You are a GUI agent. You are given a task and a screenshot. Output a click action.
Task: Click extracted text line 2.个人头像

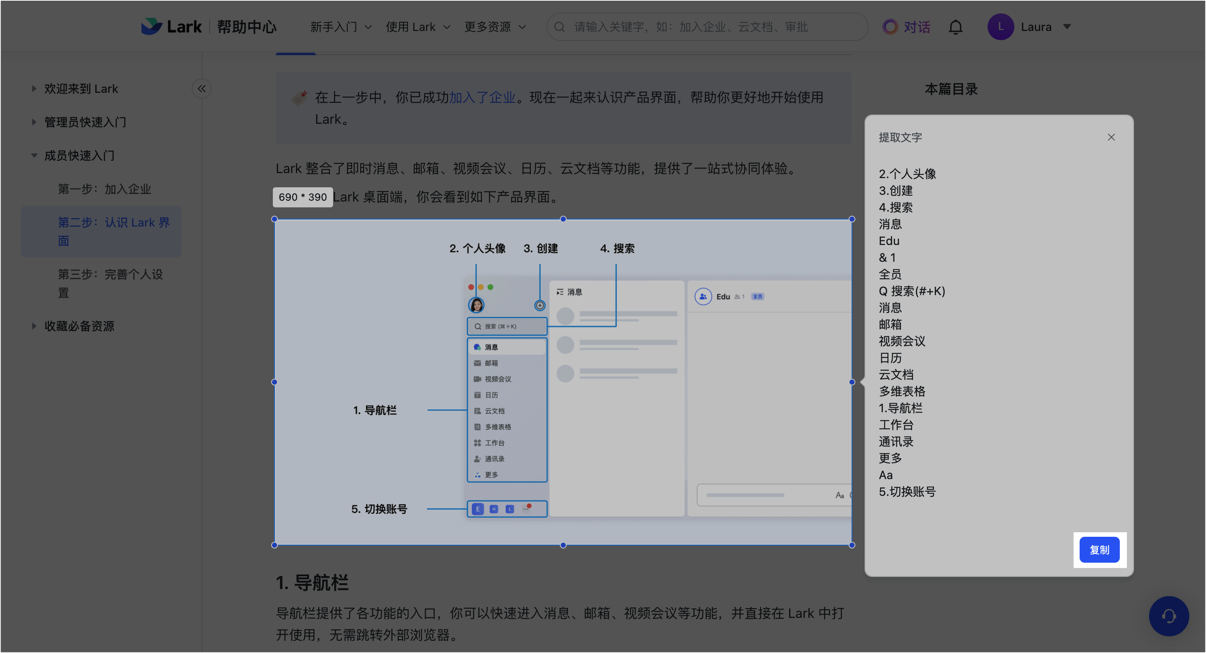(x=907, y=174)
